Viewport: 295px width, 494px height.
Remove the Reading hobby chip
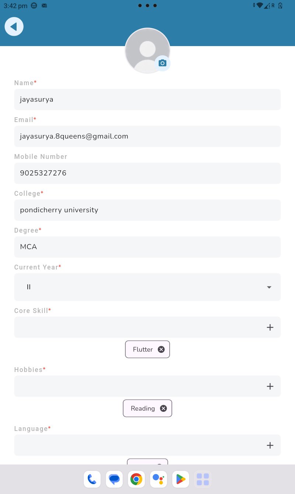click(163, 408)
